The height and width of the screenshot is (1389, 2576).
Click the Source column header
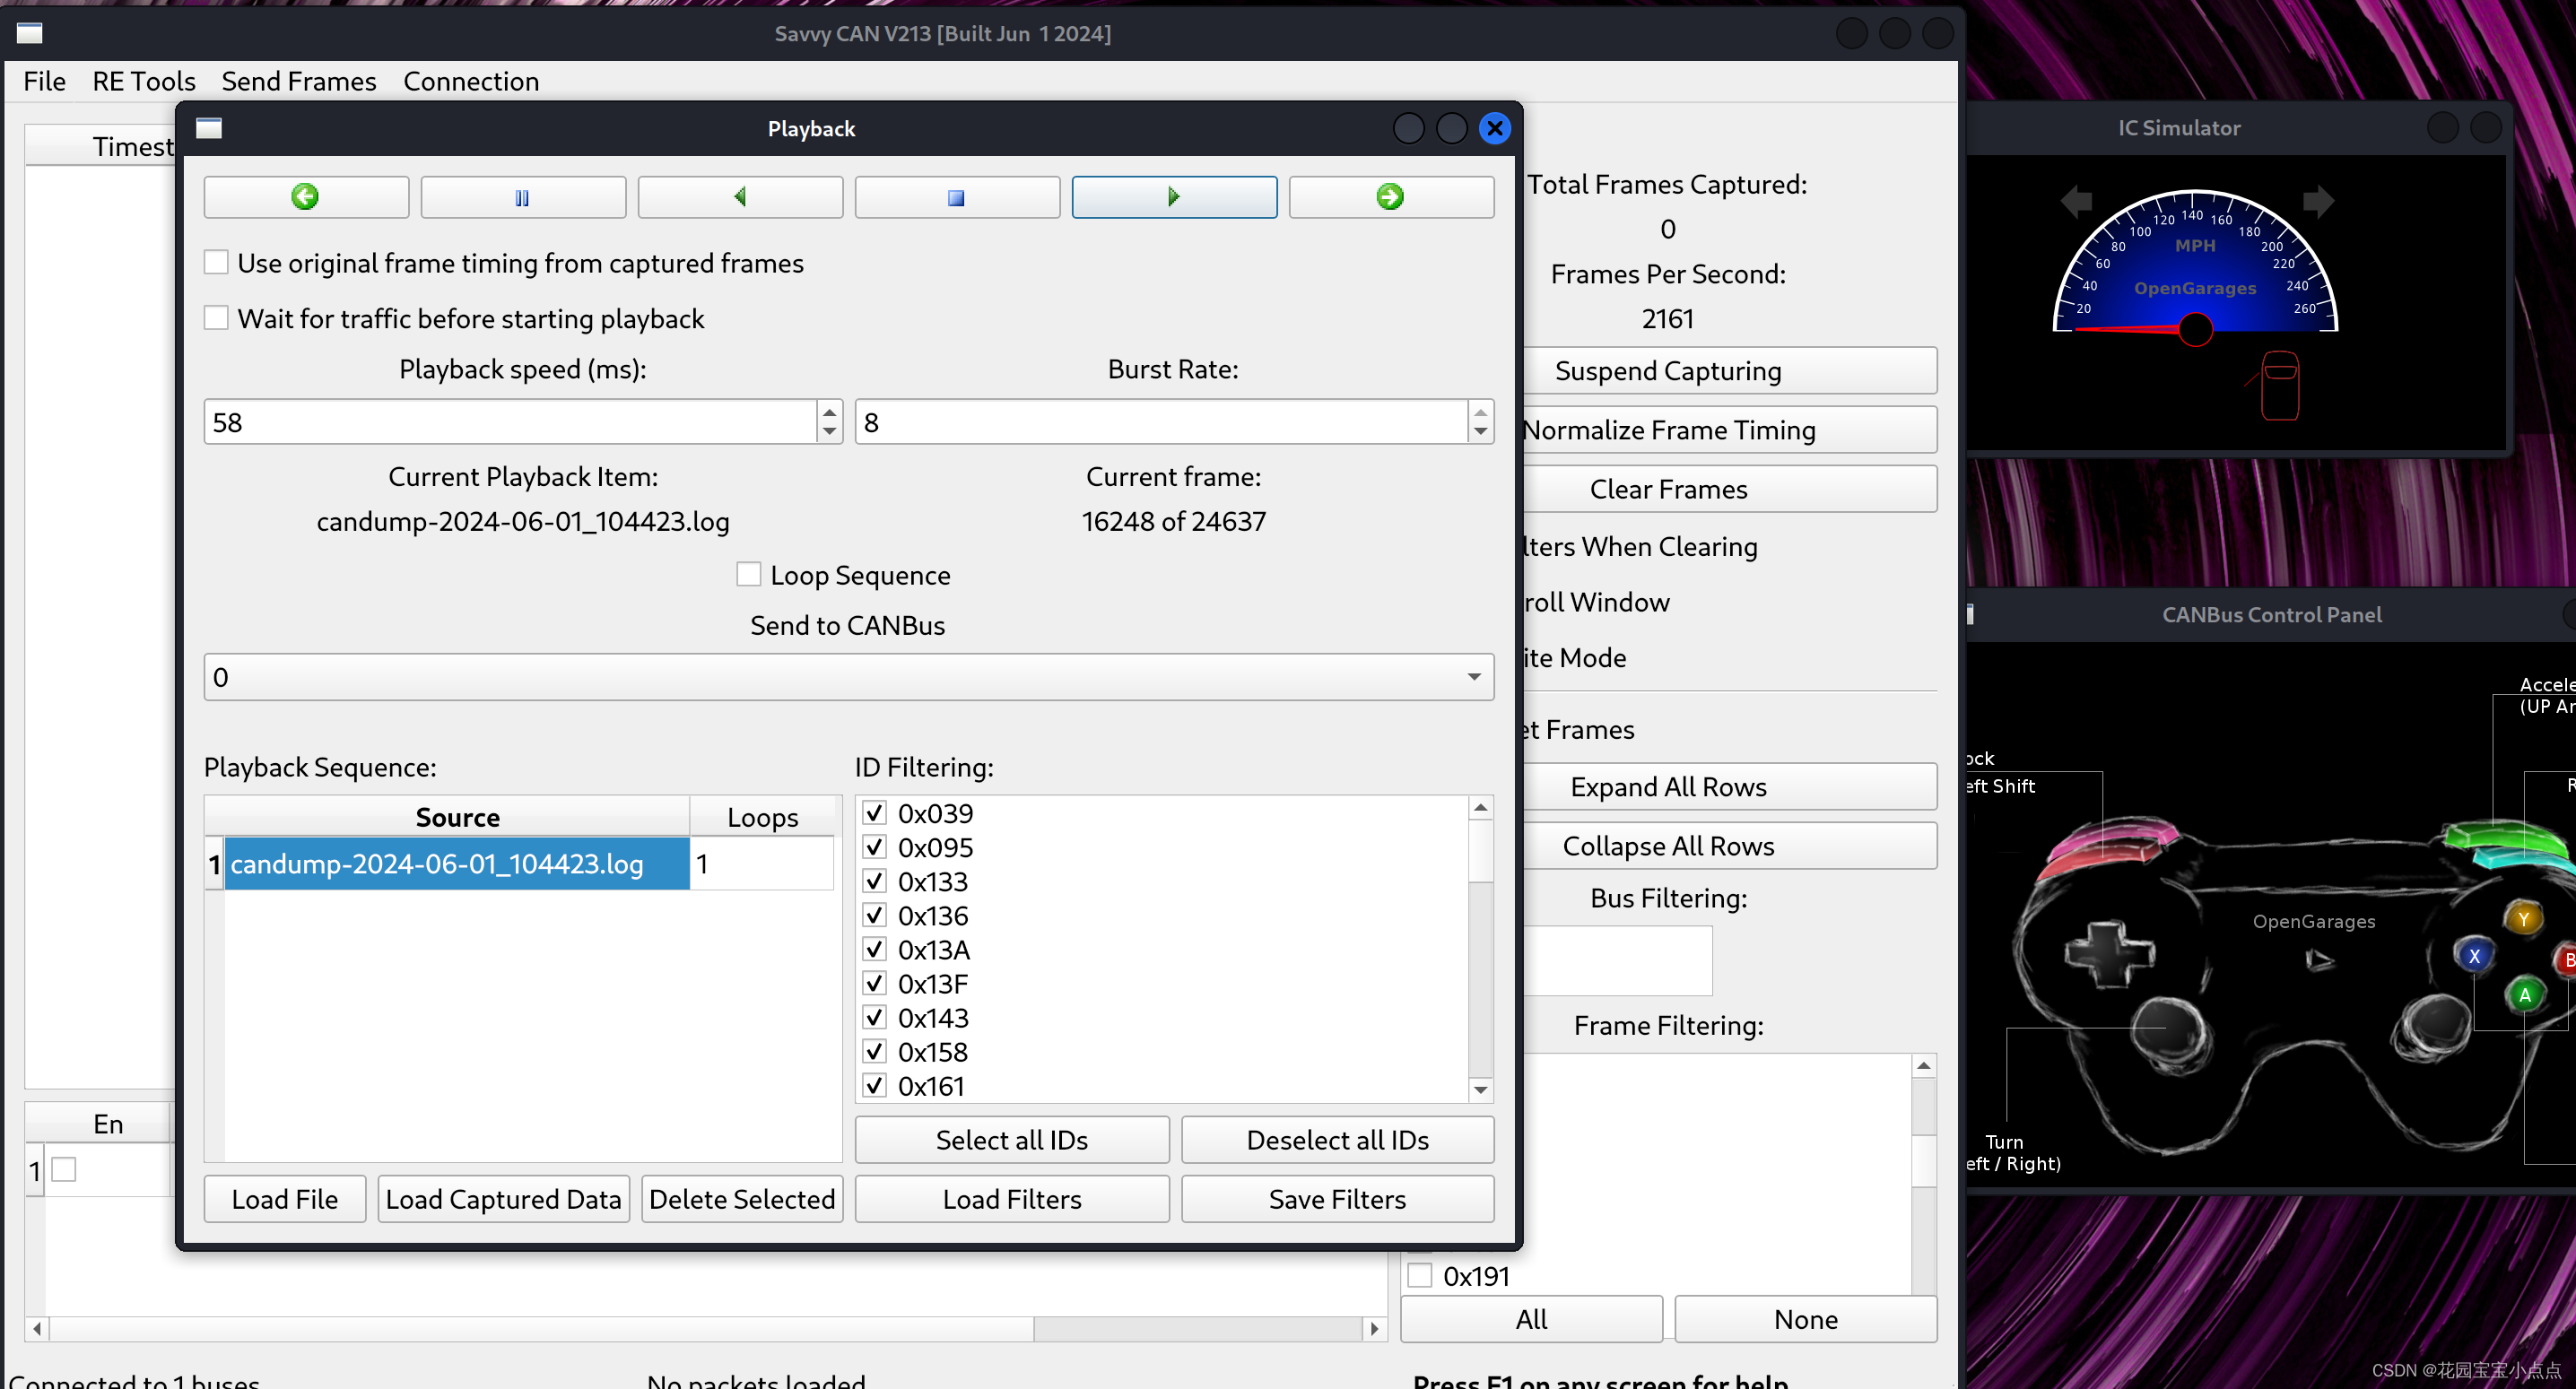457,817
